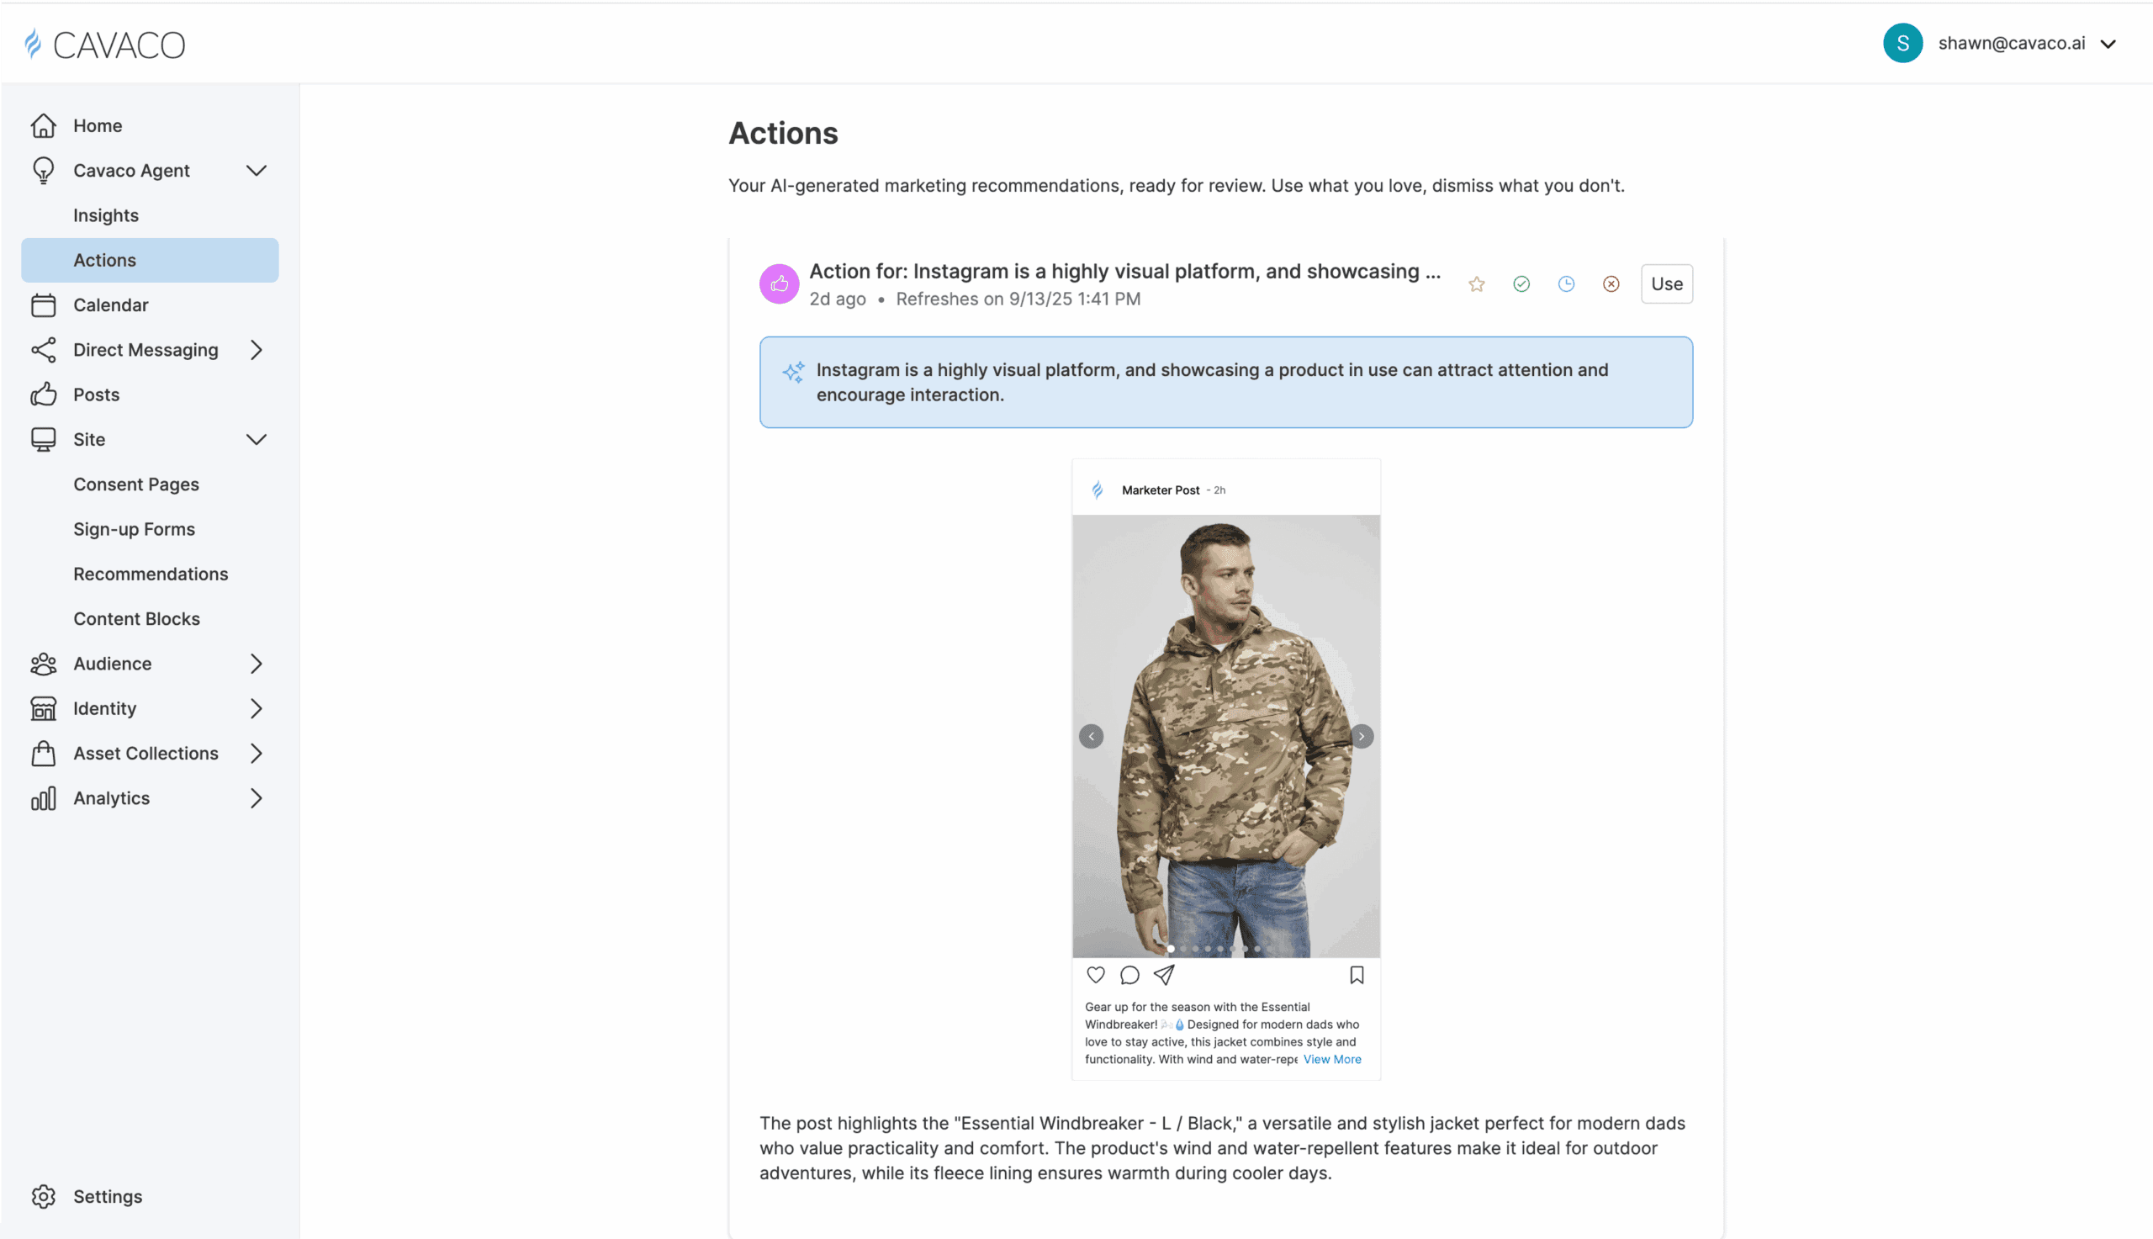The width and height of the screenshot is (2153, 1239).
Task: Like the Instagram post preview heart icon
Action: (x=1096, y=975)
